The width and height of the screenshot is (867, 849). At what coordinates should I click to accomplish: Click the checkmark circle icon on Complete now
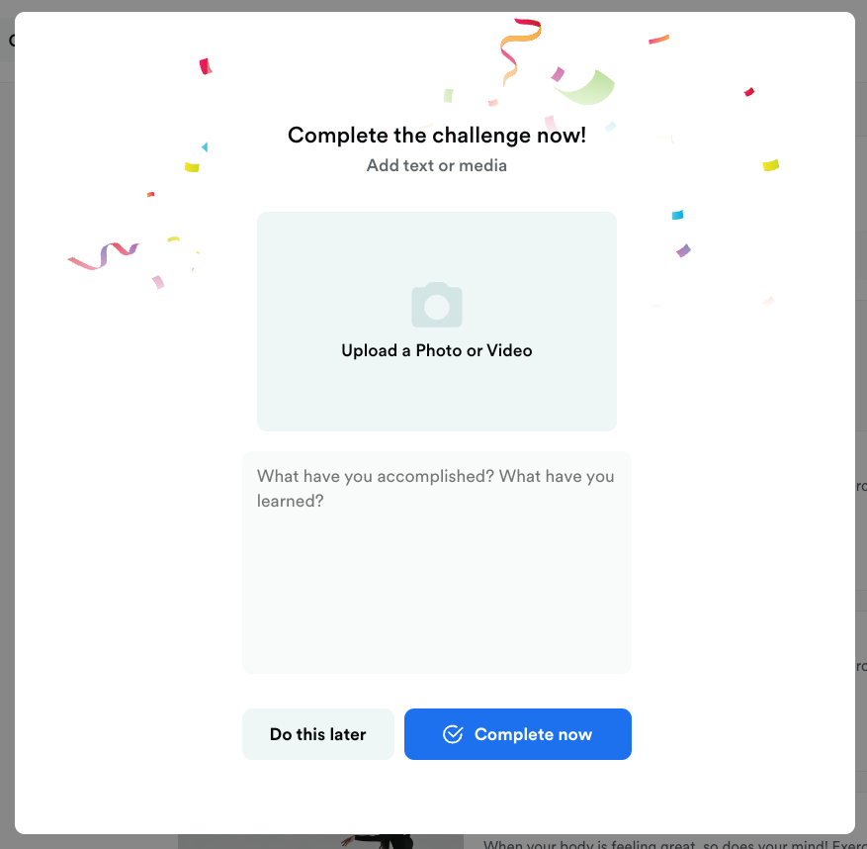(x=453, y=734)
